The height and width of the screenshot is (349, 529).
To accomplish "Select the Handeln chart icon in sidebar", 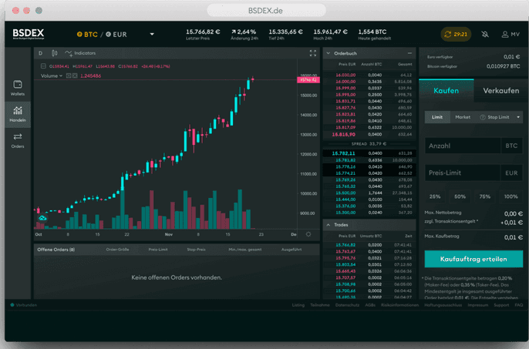I will [x=17, y=113].
